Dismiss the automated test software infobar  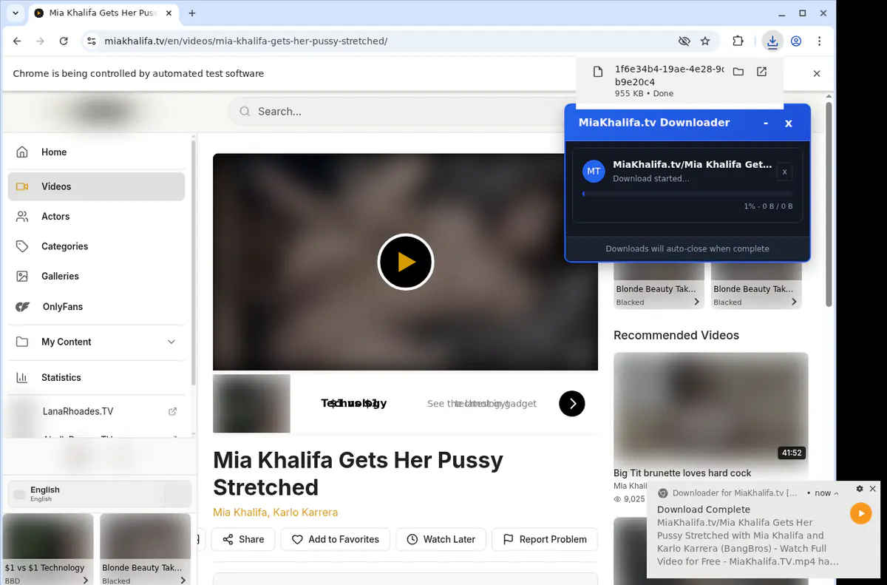[x=817, y=73]
